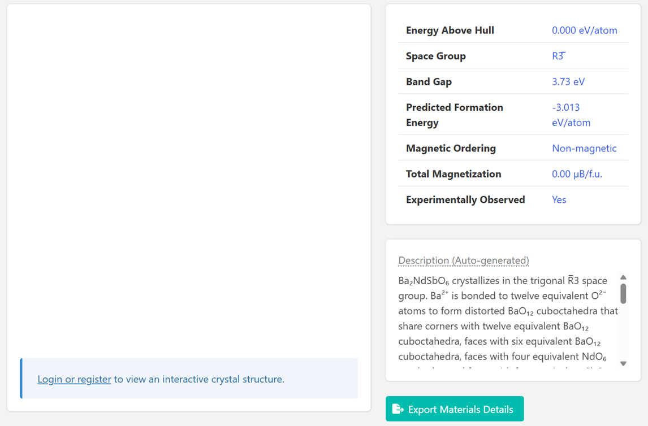Select the R3̄ space group value
Viewport: 648px width, 426px height.
[558, 56]
